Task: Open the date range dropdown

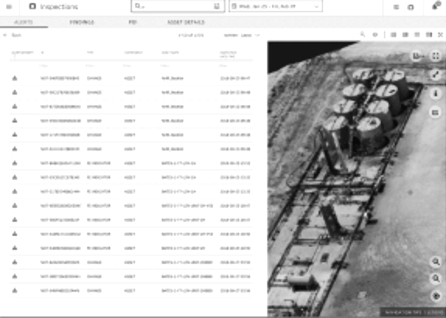Action: (275, 6)
